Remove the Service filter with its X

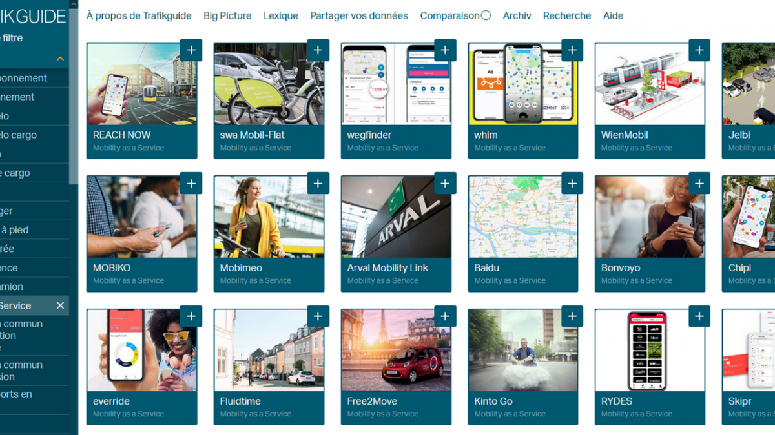pos(60,305)
